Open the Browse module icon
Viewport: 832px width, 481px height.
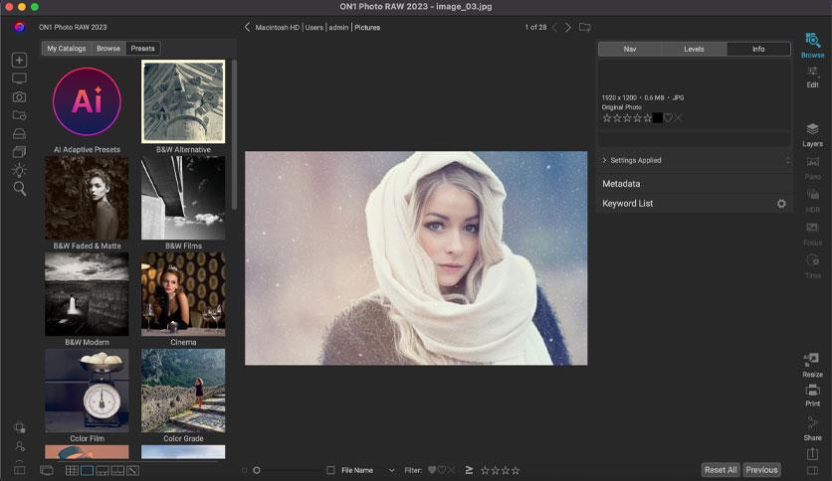(x=812, y=41)
